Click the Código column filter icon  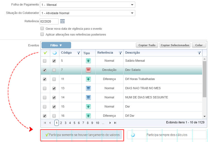click(78, 53)
